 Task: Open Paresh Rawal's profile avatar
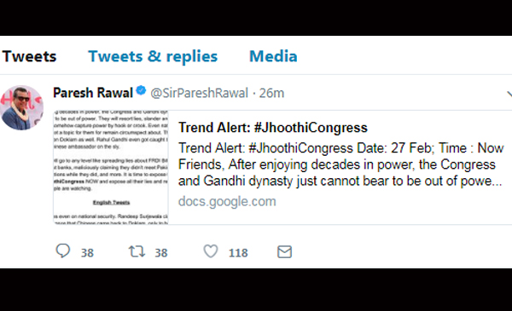[x=22, y=107]
